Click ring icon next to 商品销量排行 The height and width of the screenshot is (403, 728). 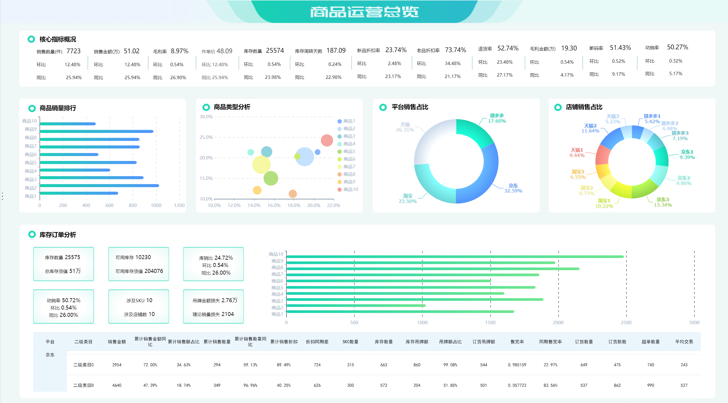pos(32,108)
